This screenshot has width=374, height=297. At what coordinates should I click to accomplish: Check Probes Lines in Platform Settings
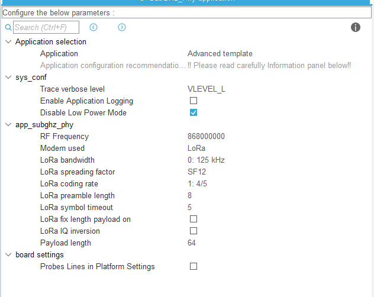click(x=194, y=266)
